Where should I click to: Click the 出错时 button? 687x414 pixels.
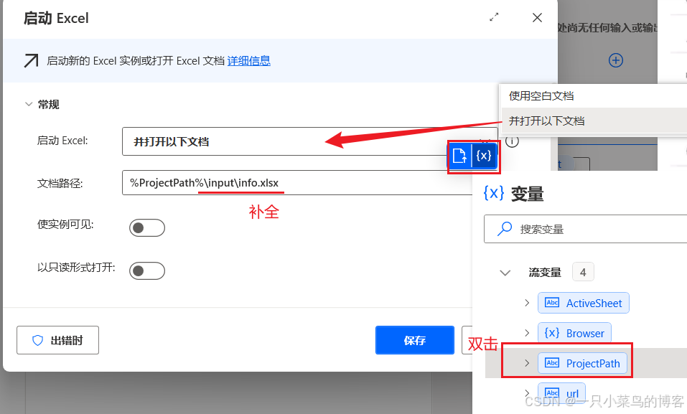tap(58, 340)
